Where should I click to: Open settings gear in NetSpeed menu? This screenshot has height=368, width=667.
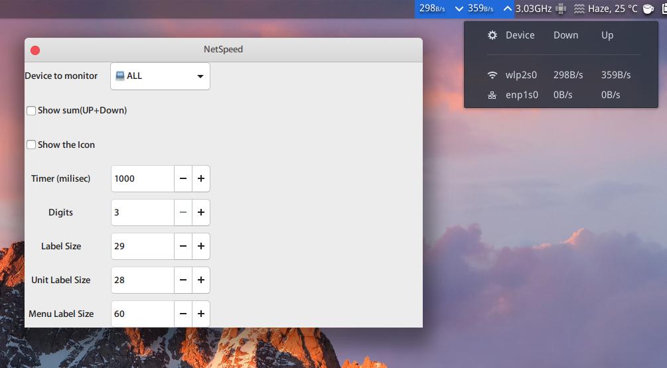[x=492, y=35]
